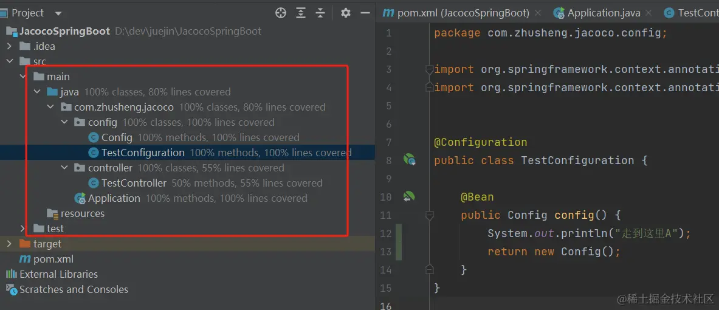Click the blue java source folder icon
Screen dimensions: 719x310
pos(52,92)
